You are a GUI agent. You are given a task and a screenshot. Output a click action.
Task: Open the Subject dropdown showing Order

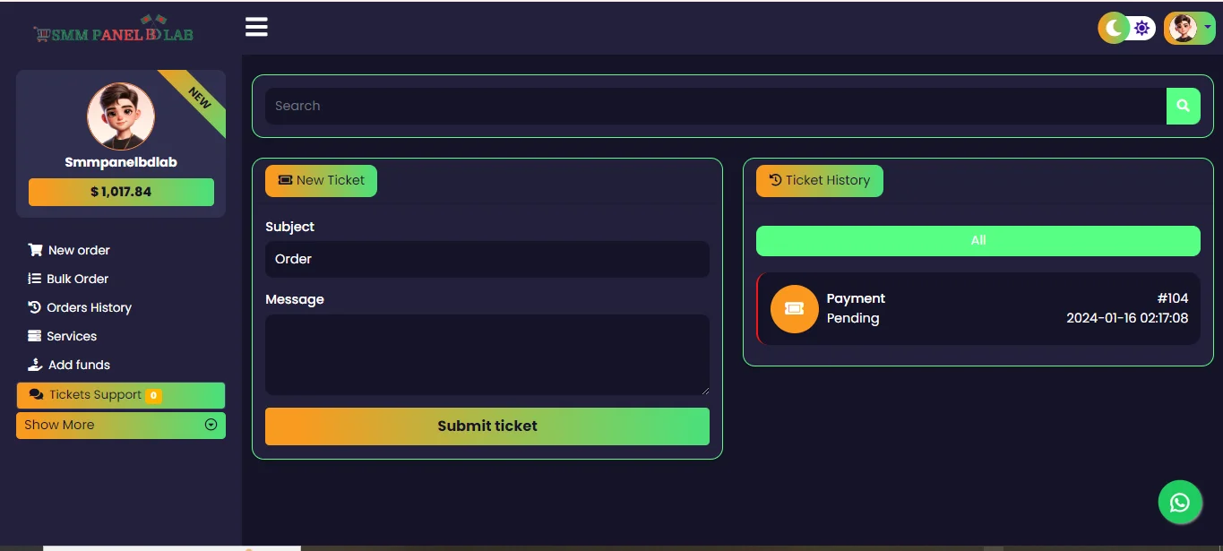click(x=487, y=259)
